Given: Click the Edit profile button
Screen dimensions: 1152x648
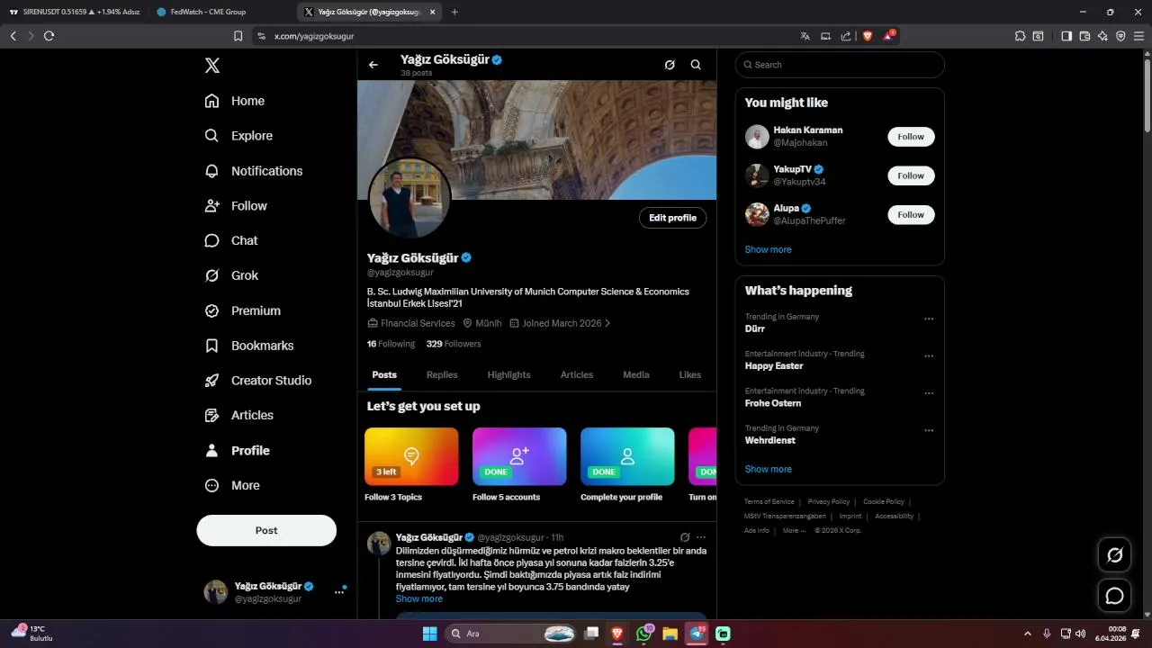Looking at the screenshot, I should tap(673, 218).
